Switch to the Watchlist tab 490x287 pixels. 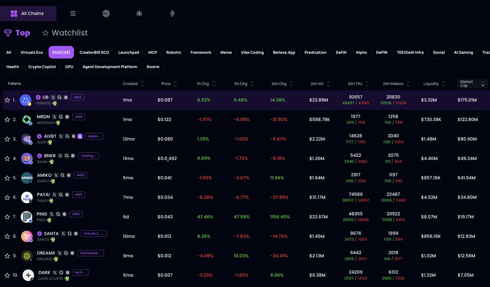[65, 33]
